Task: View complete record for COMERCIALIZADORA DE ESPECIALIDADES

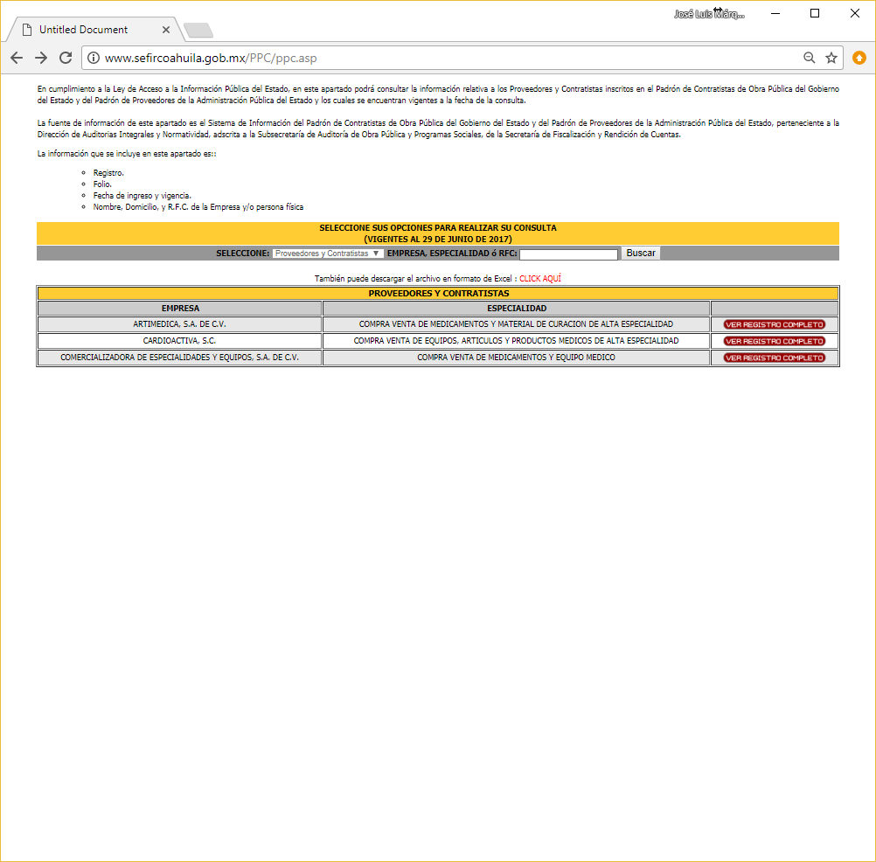Action: [774, 358]
